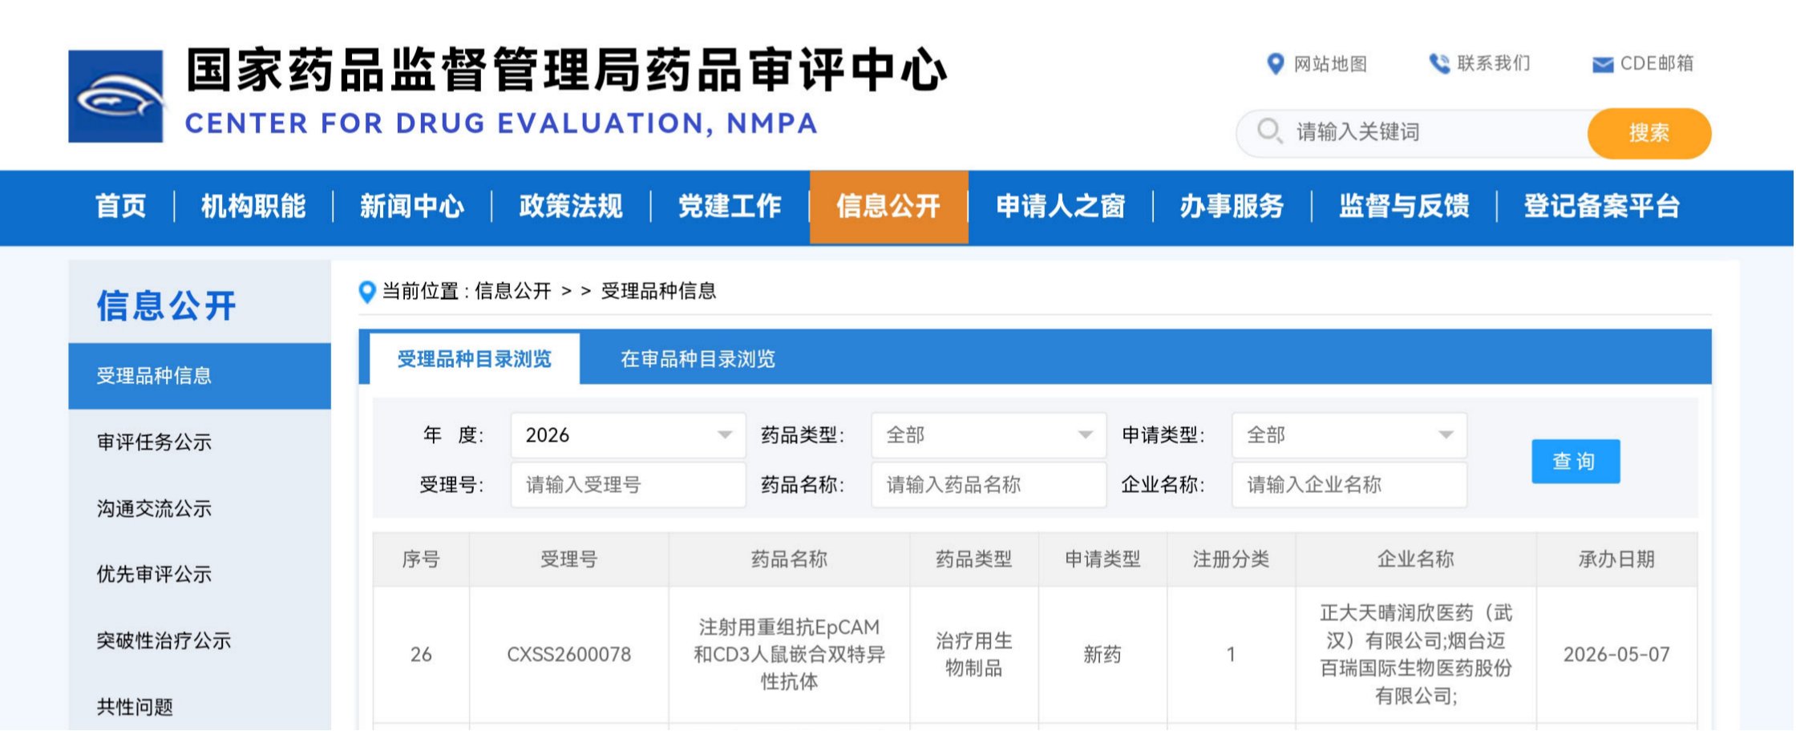This screenshot has height=731, width=1796.
Task: Click the 查询 query button
Action: tap(1576, 461)
